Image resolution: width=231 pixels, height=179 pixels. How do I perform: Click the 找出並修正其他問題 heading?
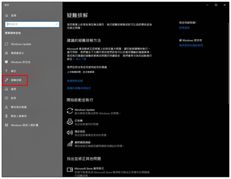click(x=84, y=159)
